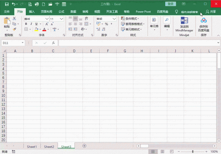Increase the font size

47,24
